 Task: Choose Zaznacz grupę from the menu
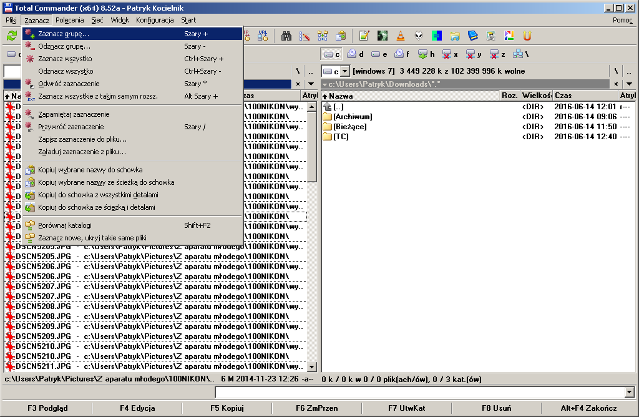pos(132,34)
